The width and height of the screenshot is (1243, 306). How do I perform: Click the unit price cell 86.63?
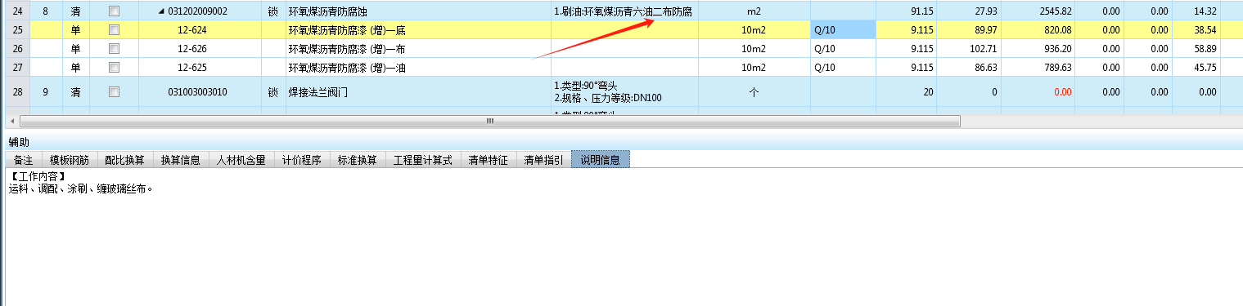pos(969,67)
